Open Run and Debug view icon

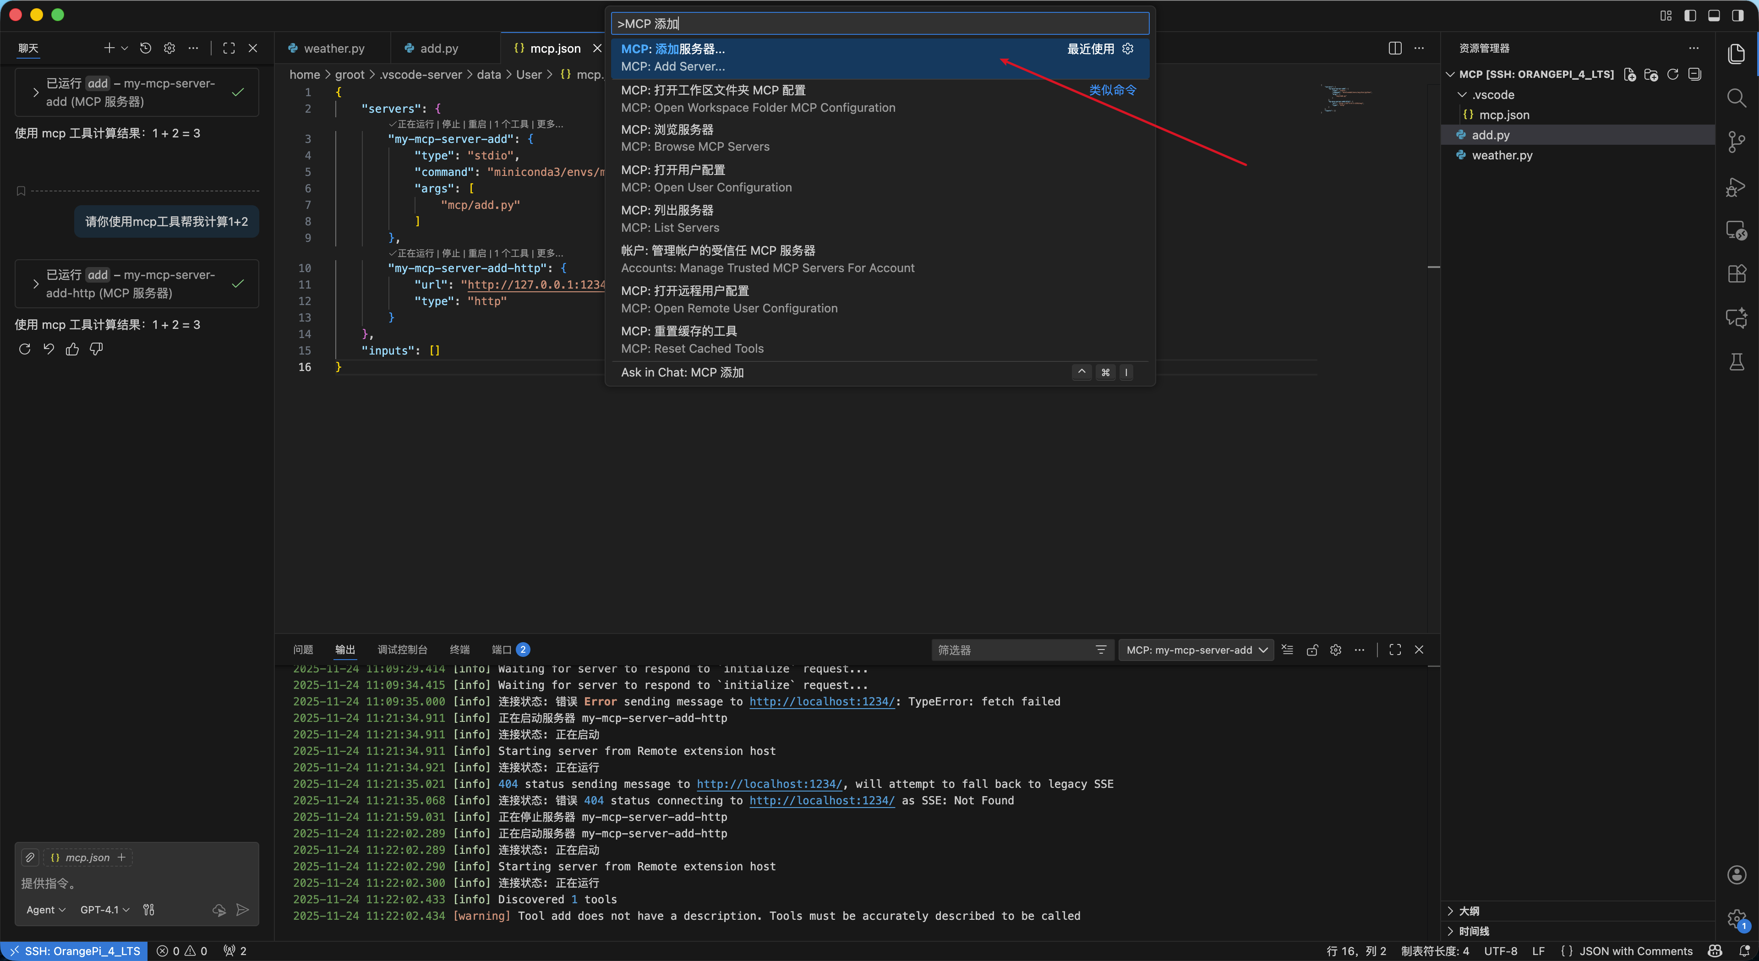(x=1736, y=186)
